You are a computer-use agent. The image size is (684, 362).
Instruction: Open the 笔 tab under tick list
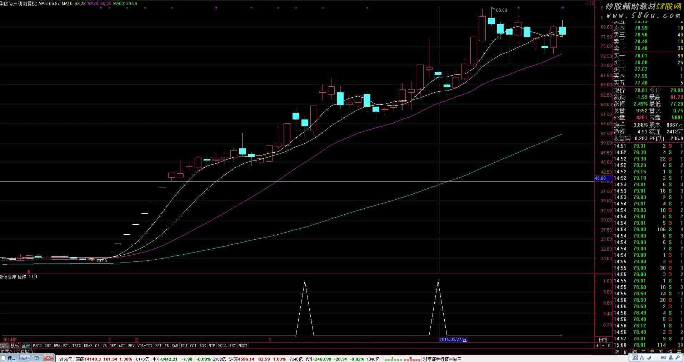[x=617, y=352]
